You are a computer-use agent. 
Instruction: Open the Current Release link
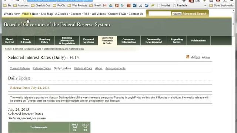click(x=20, y=68)
